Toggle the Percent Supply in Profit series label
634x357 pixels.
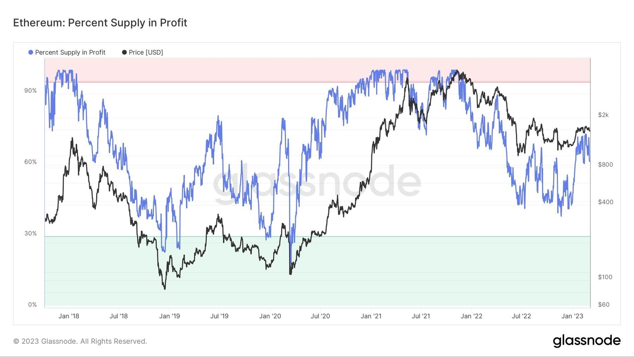coord(70,52)
